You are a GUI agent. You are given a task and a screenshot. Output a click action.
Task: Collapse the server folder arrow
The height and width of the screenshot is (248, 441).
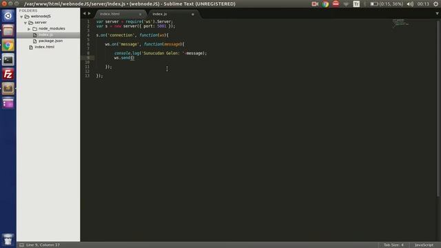(25, 23)
